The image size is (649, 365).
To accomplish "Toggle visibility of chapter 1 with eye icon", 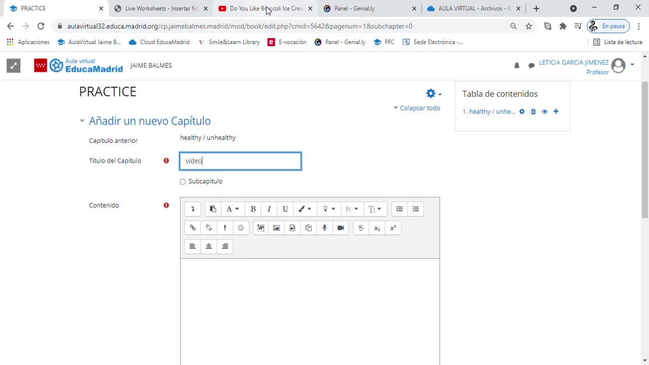I will tap(545, 112).
